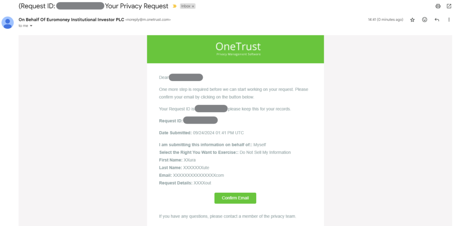Image resolution: width=453 pixels, height=226 pixels.
Task: Click the Inbox label chip
Action: click(185, 7)
